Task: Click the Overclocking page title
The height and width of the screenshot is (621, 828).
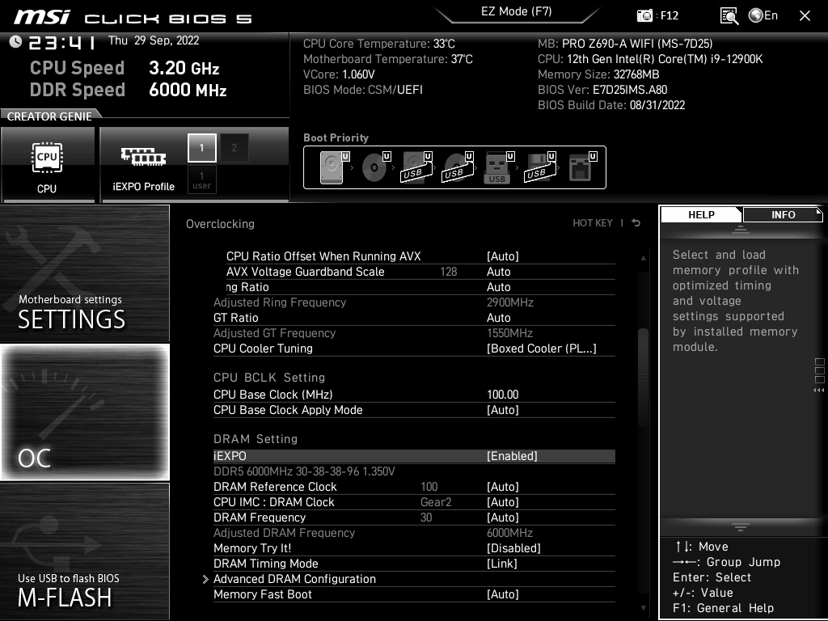Action: click(220, 224)
